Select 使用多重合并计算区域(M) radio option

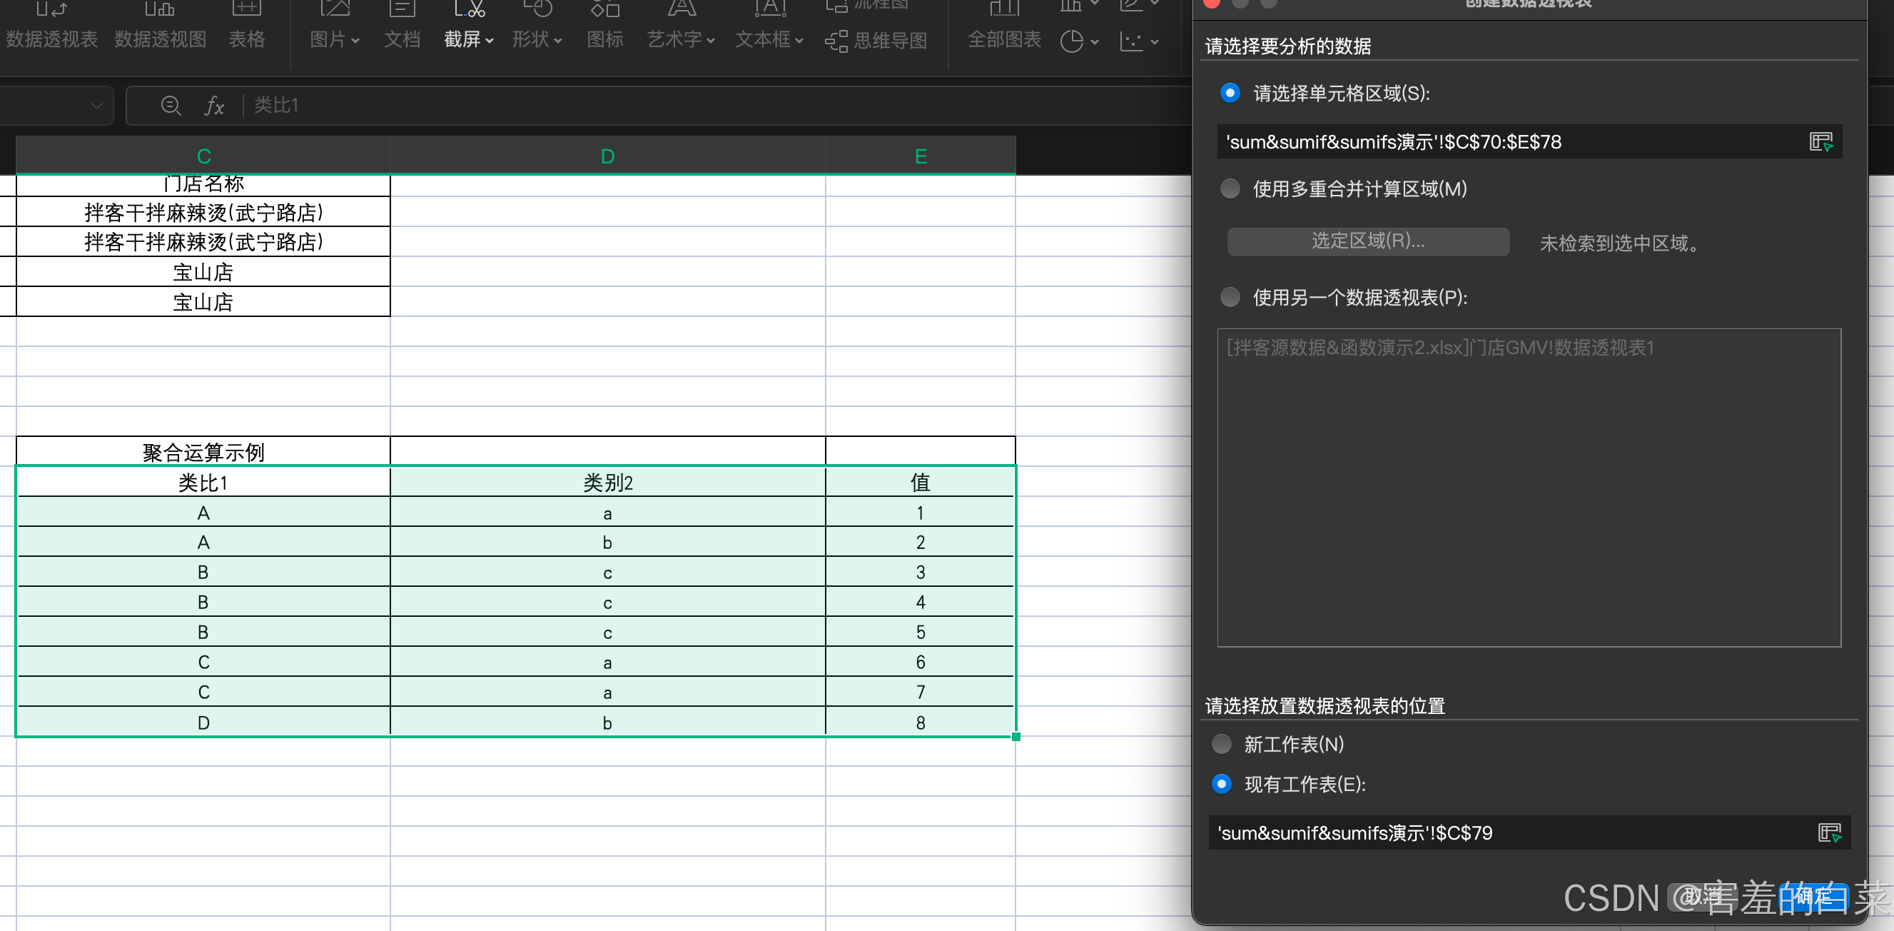tap(1230, 189)
